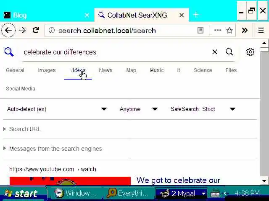This screenshot has height=201, width=269.
Task: Click the SearXNG blue magnifier logo
Action: tap(9, 52)
